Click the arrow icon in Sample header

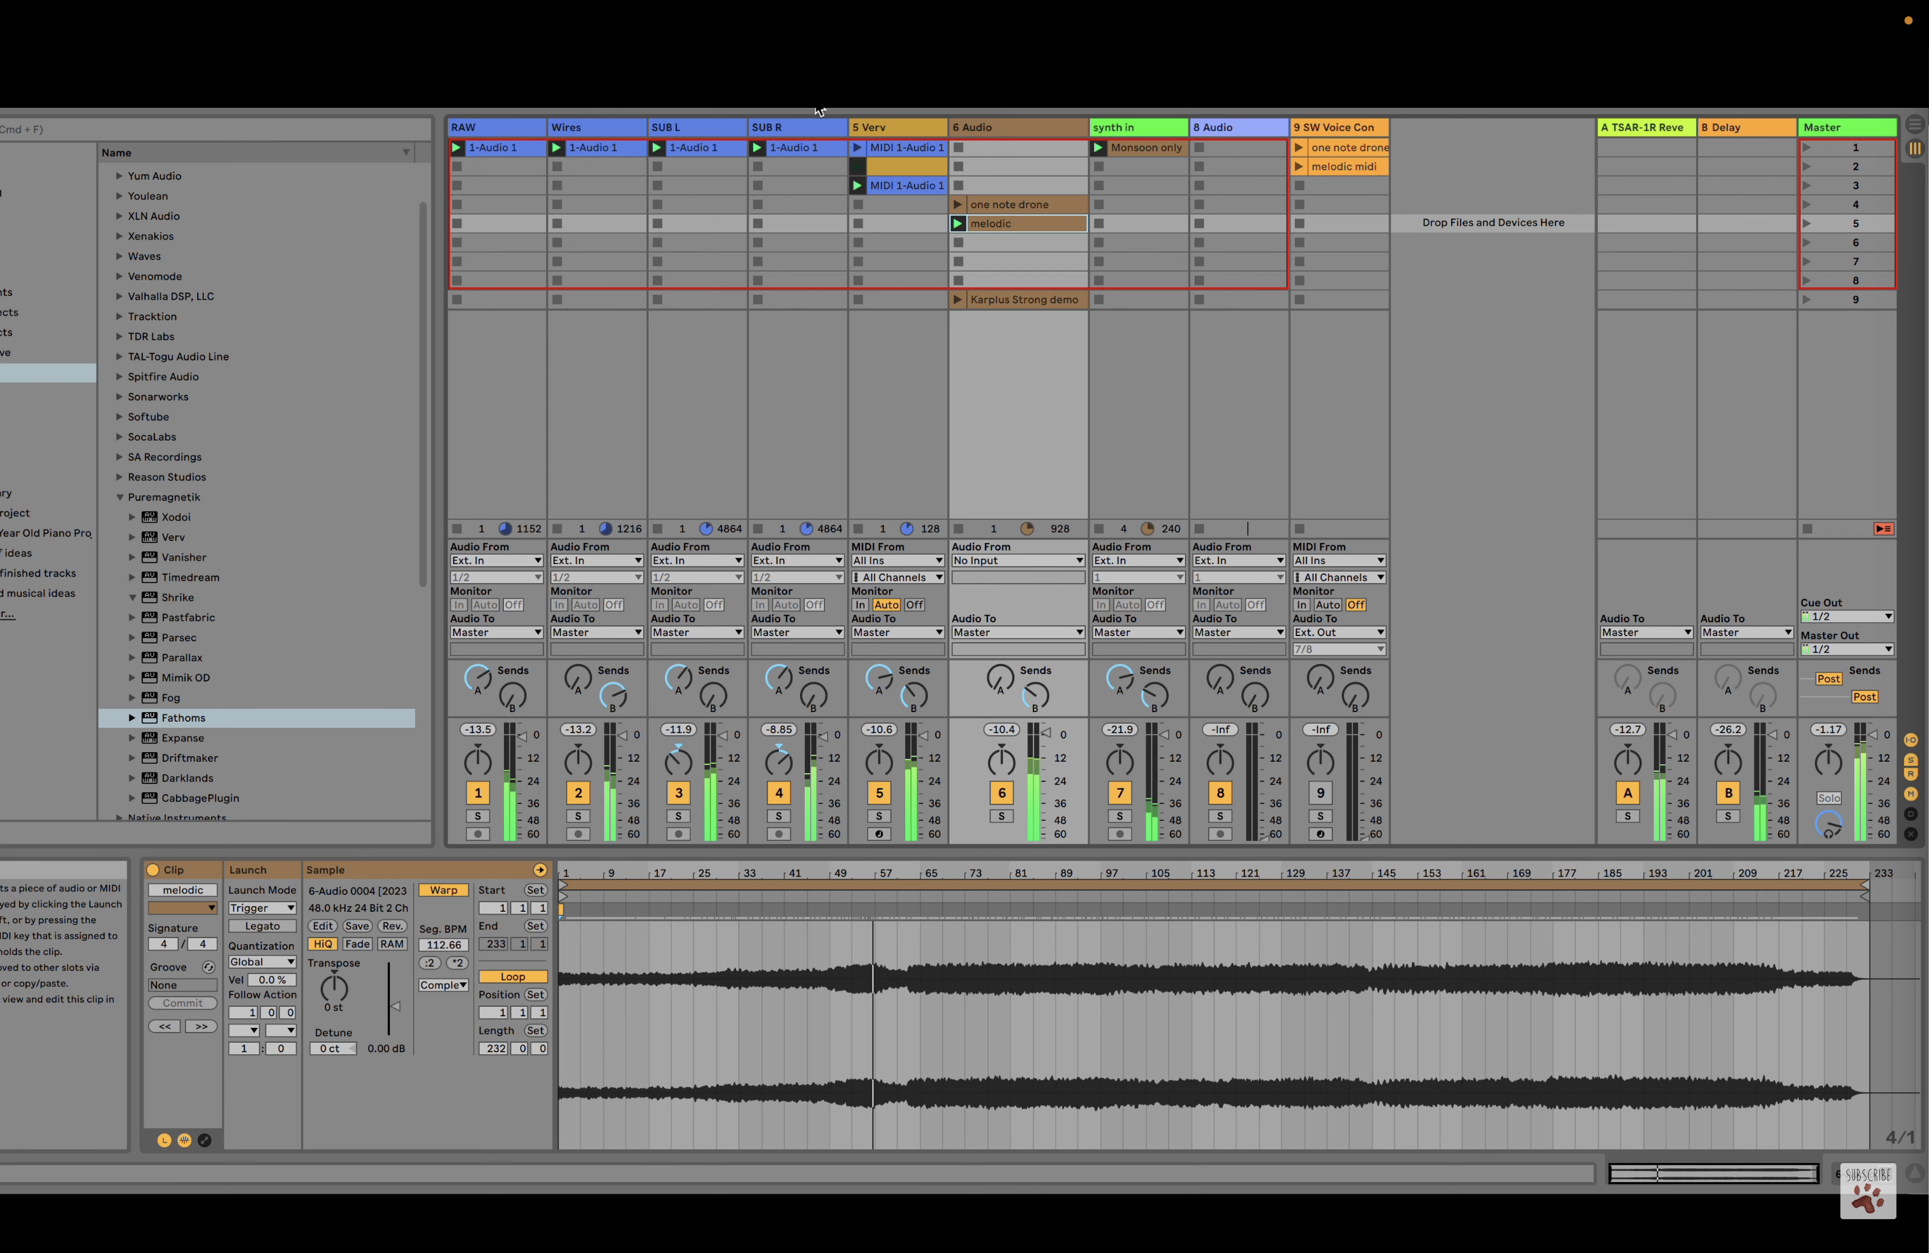(x=540, y=870)
